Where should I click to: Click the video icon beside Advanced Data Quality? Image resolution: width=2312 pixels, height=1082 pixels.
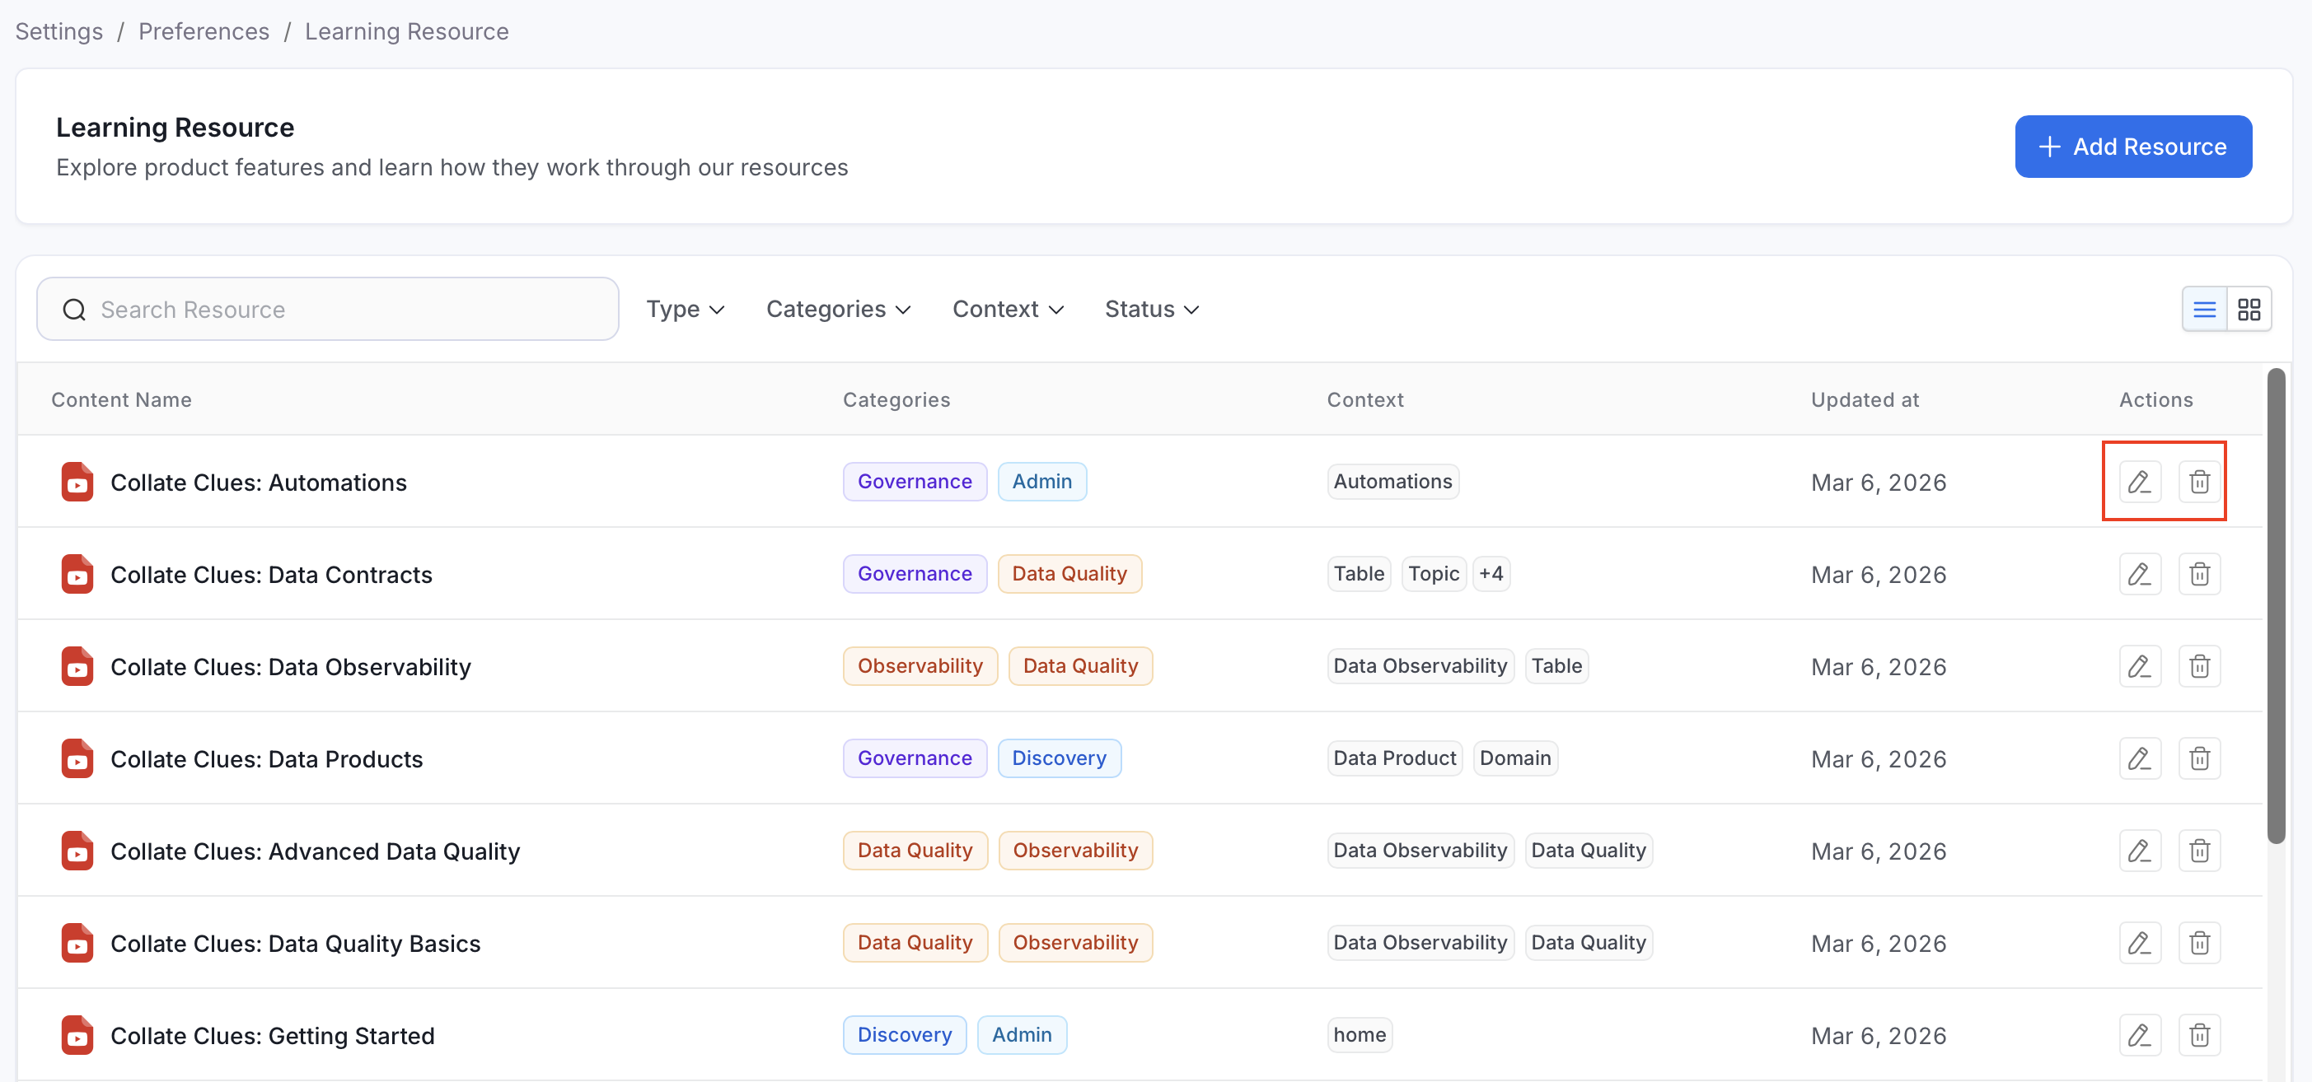coord(77,851)
